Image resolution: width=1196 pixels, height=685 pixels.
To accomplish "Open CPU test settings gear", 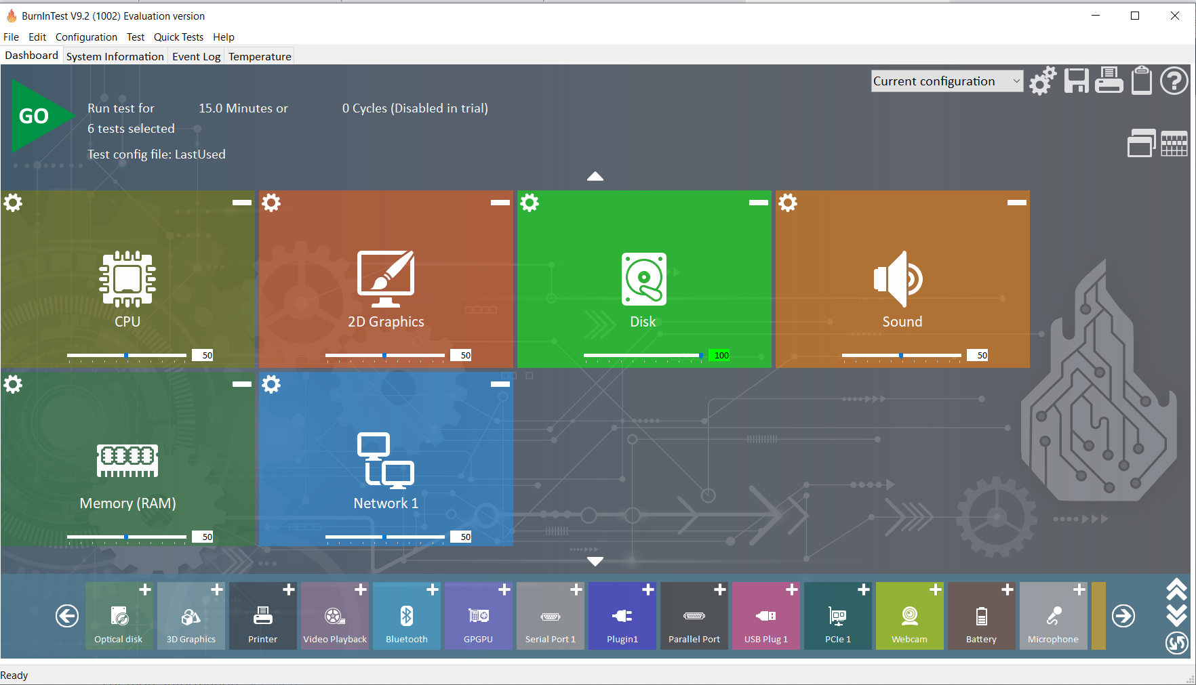I will [13, 203].
